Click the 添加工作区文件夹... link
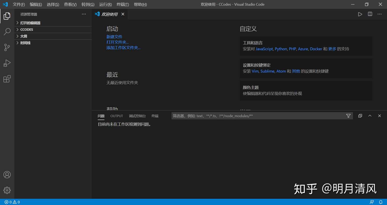Viewport: 387px width, 205px height. coord(123,48)
